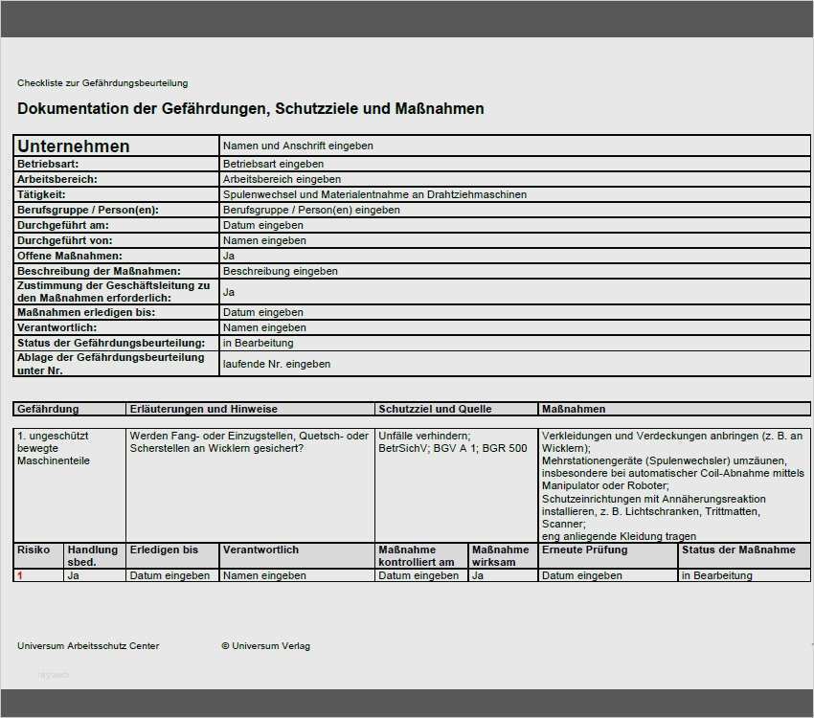814x718 pixels.
Task: Click the 'Beschreibung eingeben' field
Action: tap(514, 271)
